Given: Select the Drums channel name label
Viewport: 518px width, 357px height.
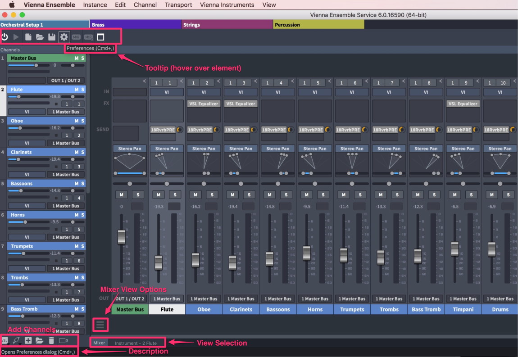Looking at the screenshot, I should [x=500, y=309].
